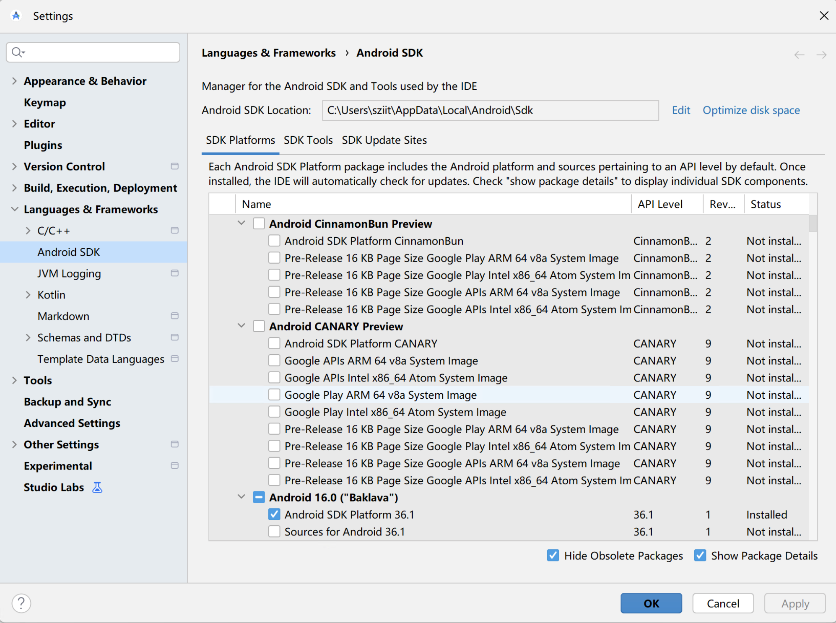The width and height of the screenshot is (836, 623).
Task: Click the SDK table vertical scrollbar thumb
Action: click(813, 223)
